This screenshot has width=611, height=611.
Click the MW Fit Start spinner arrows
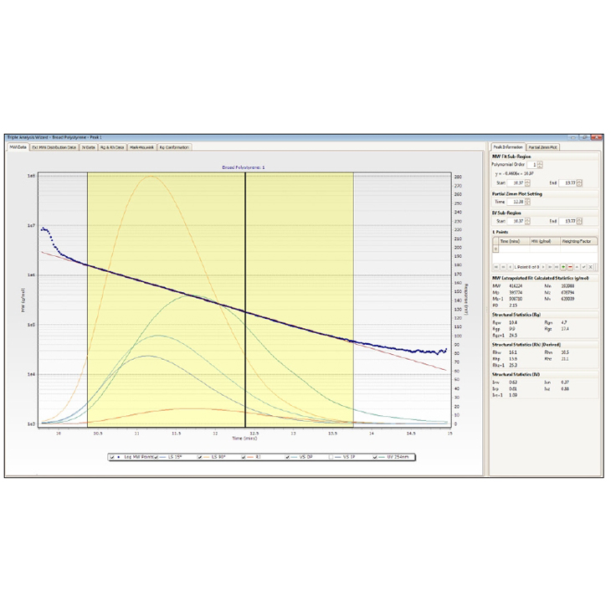pos(529,182)
